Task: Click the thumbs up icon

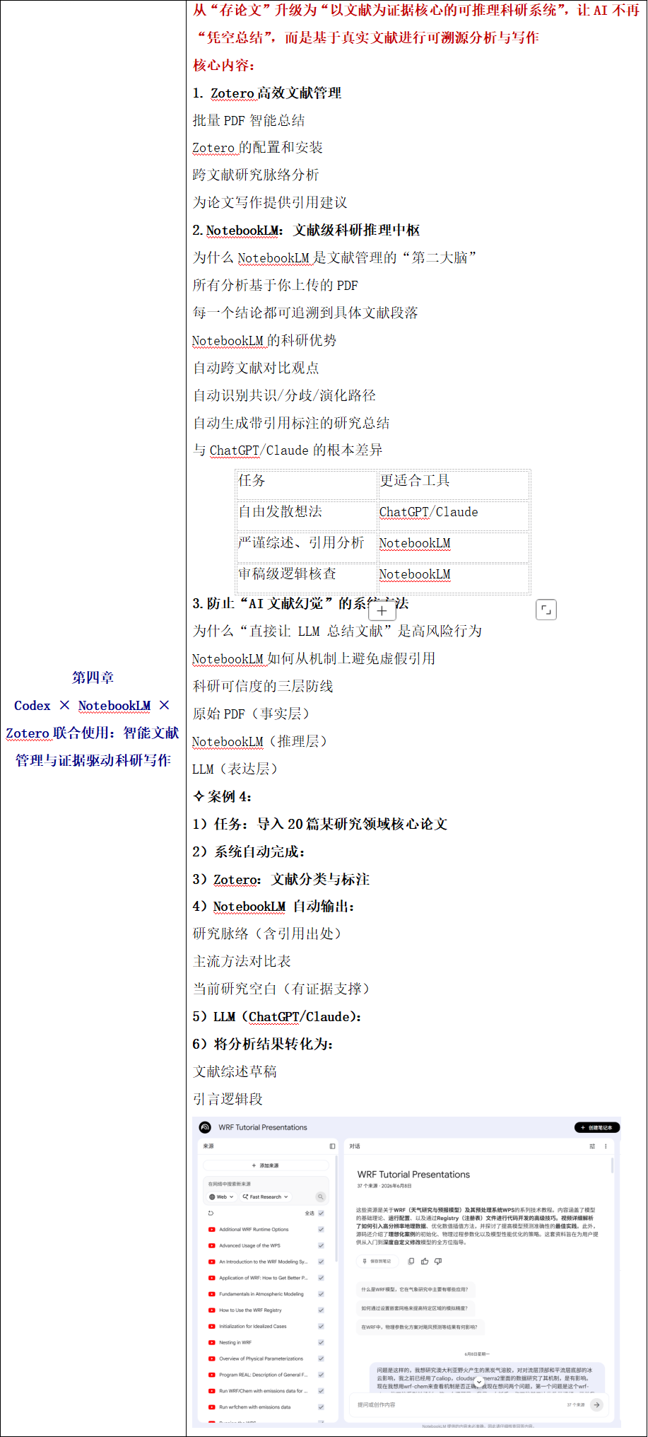Action: click(425, 1261)
